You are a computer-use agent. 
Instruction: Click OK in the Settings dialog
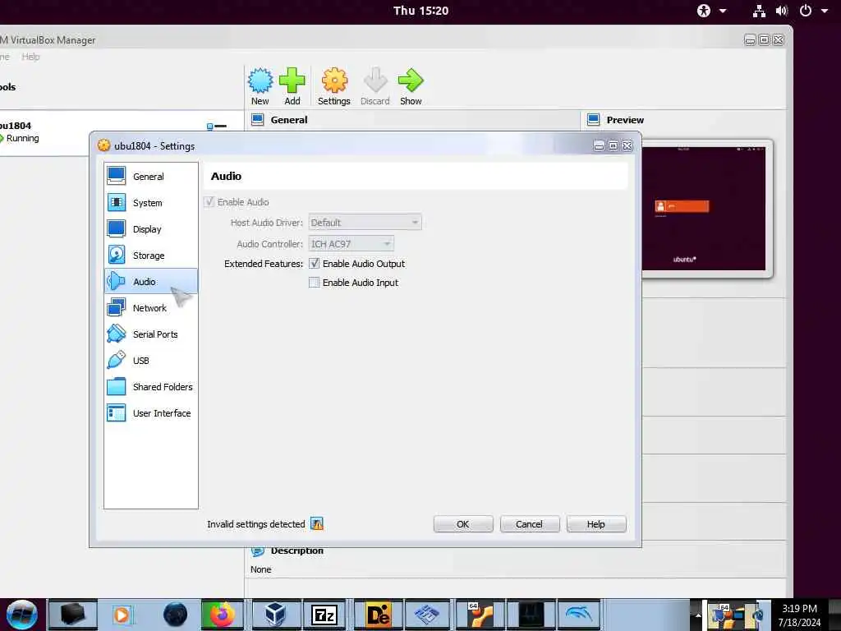point(463,524)
